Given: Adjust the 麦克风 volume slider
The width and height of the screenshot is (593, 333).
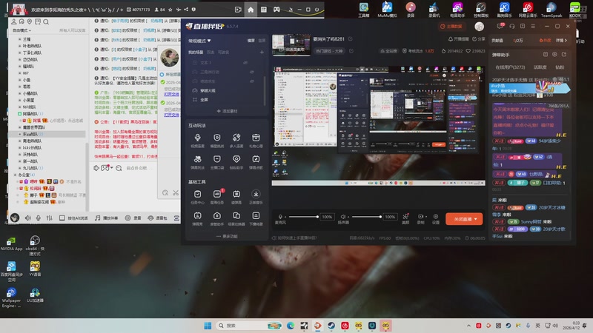Looking at the screenshot, I should [302, 217].
